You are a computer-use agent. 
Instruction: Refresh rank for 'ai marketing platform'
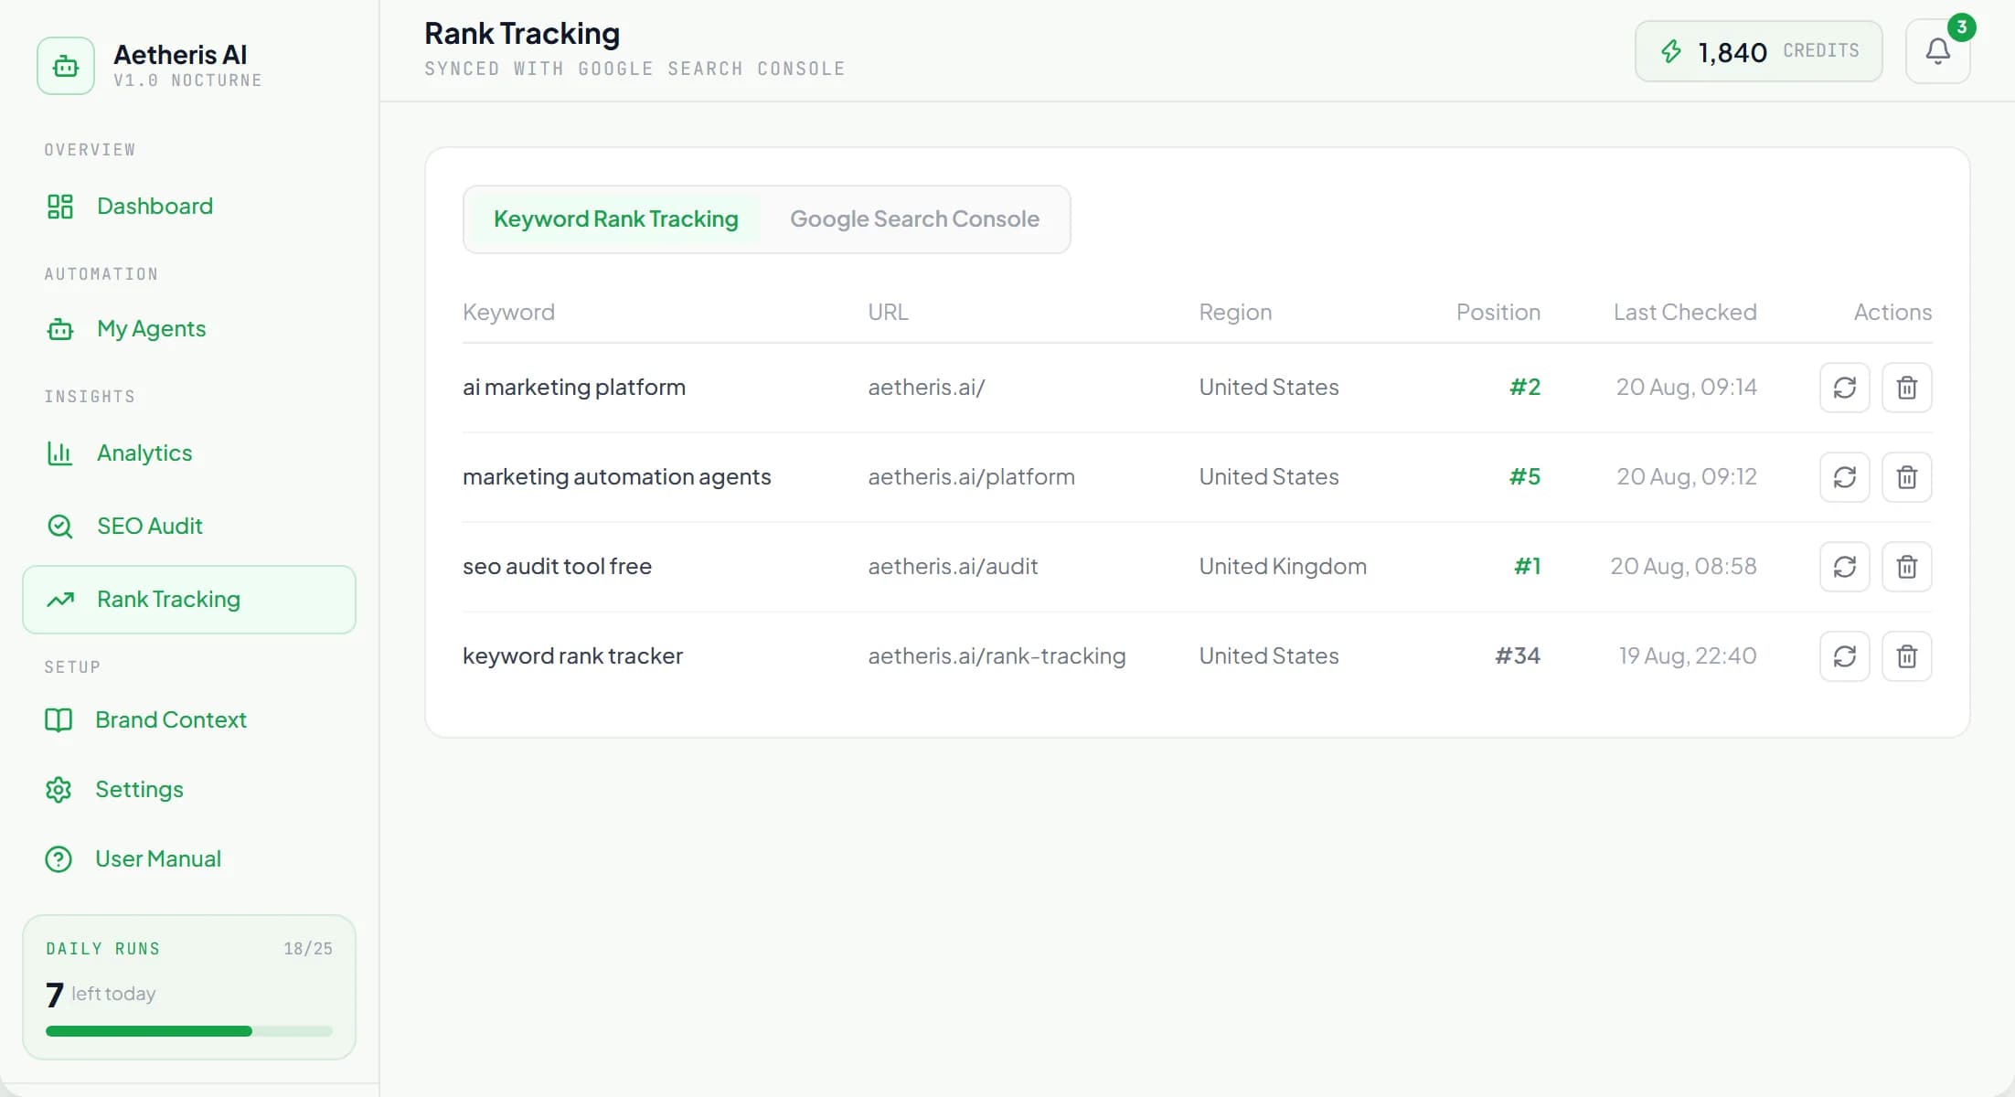pyautogui.click(x=1845, y=388)
